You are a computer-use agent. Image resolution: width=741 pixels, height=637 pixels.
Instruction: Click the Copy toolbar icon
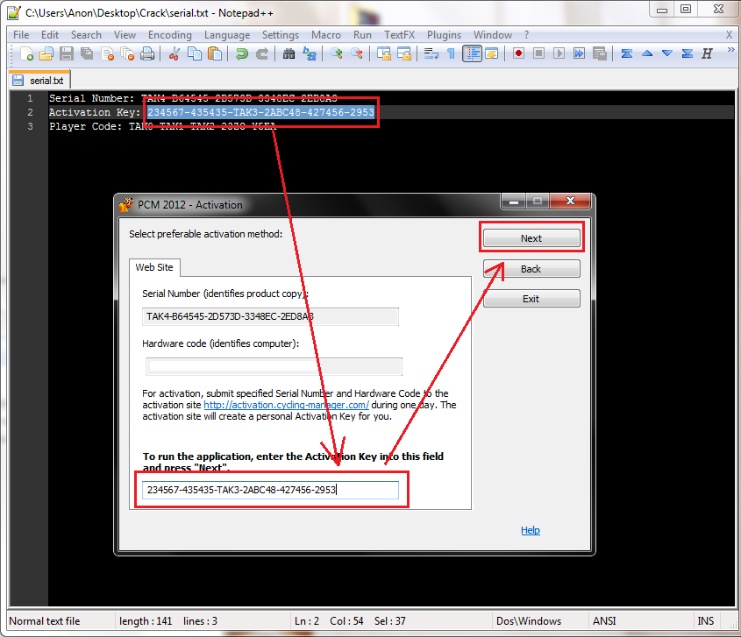(x=194, y=53)
